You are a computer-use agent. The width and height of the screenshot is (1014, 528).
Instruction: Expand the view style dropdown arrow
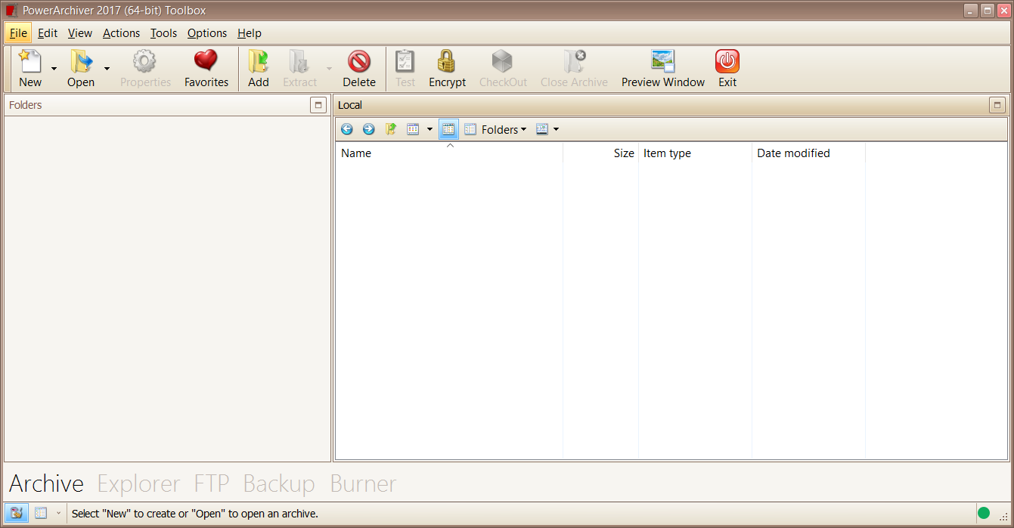(429, 129)
